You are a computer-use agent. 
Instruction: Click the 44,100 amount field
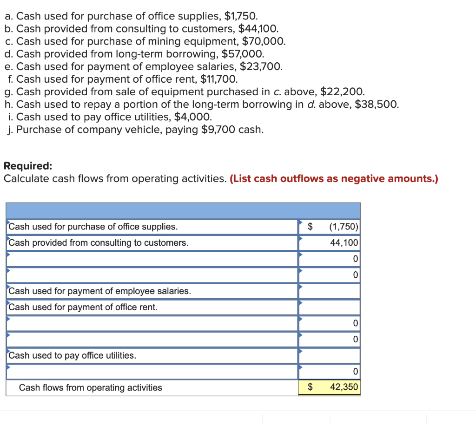(330, 243)
